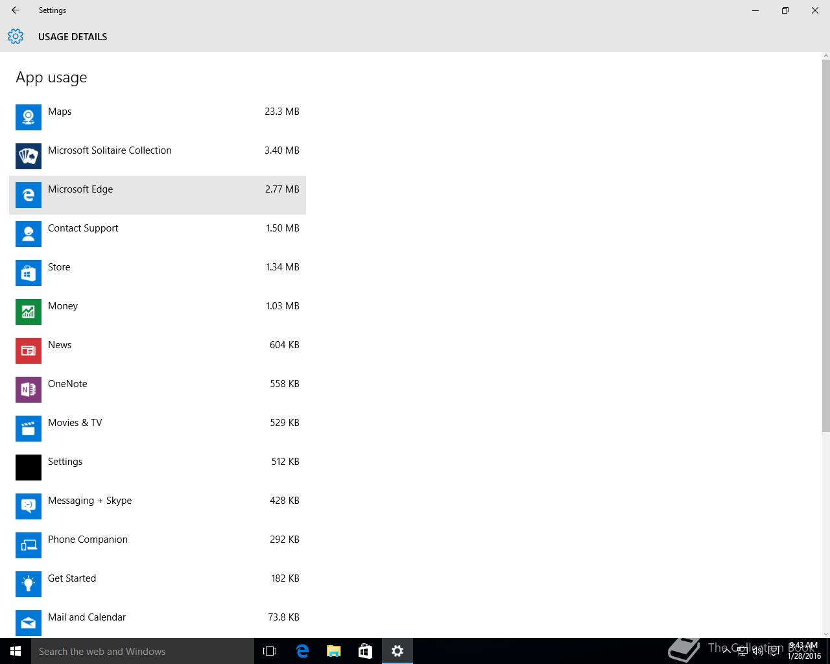Click the taskbar date 1/28/2016
This screenshot has width=830, height=664.
[x=804, y=656]
